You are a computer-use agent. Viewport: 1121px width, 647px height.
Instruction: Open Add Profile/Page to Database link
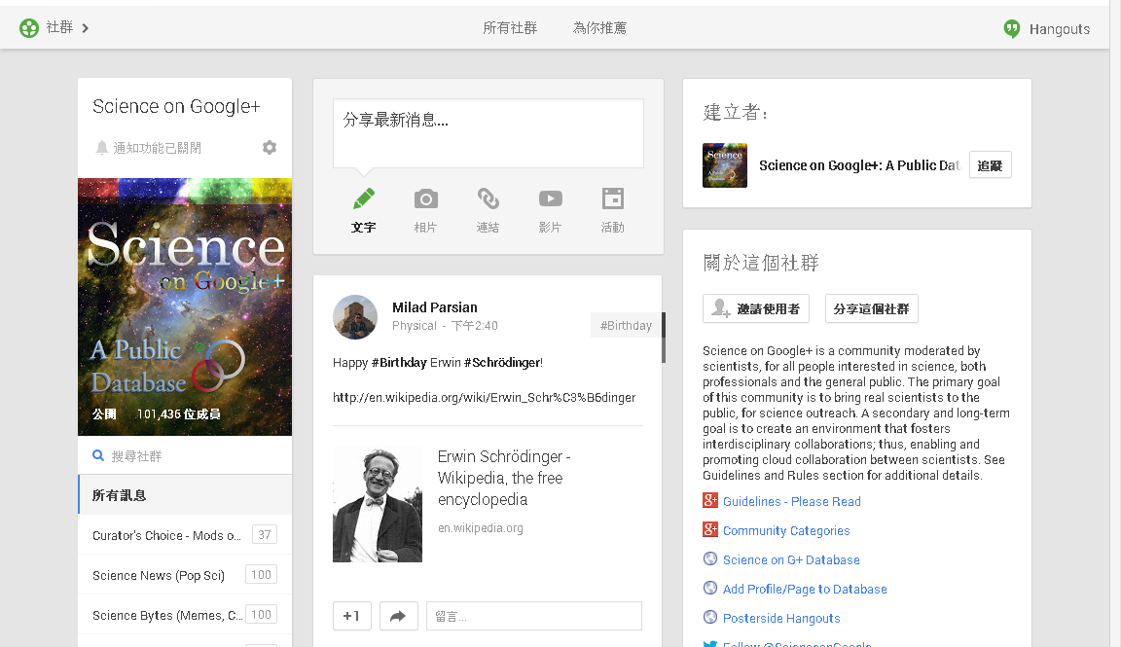coord(805,589)
